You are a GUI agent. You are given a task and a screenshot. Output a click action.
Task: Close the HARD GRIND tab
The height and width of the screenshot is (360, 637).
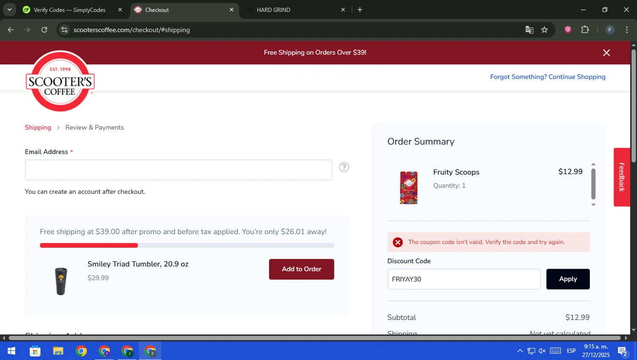[343, 10]
